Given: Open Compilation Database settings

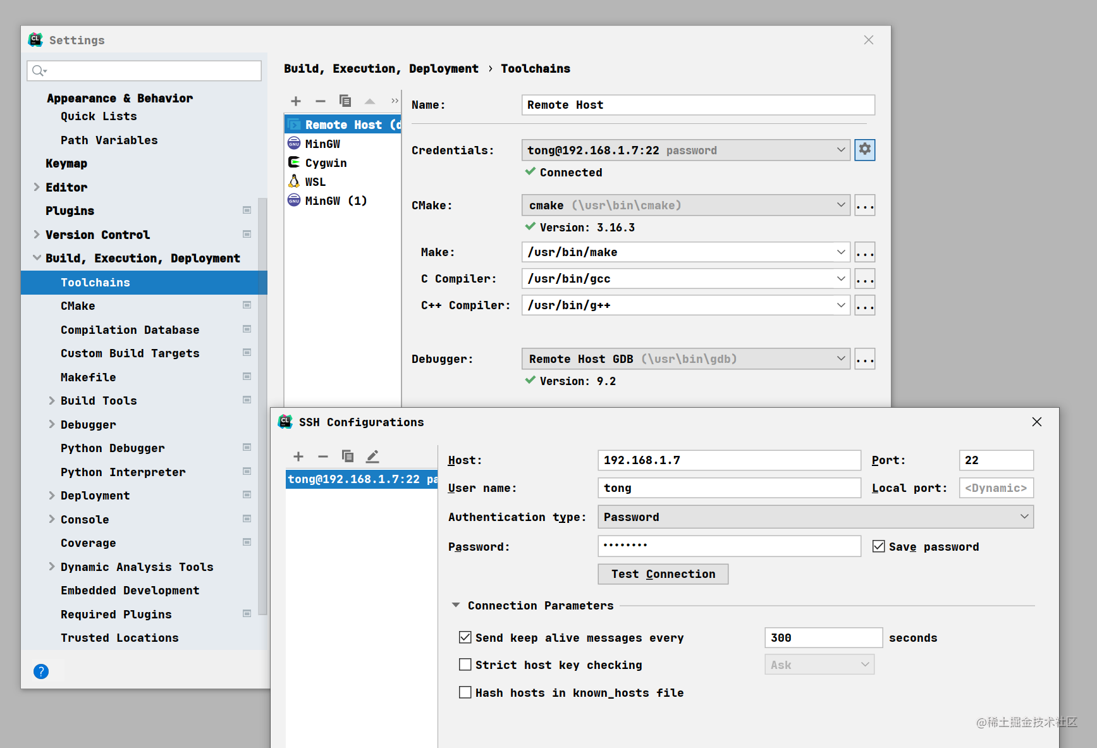Looking at the screenshot, I should pos(130,329).
